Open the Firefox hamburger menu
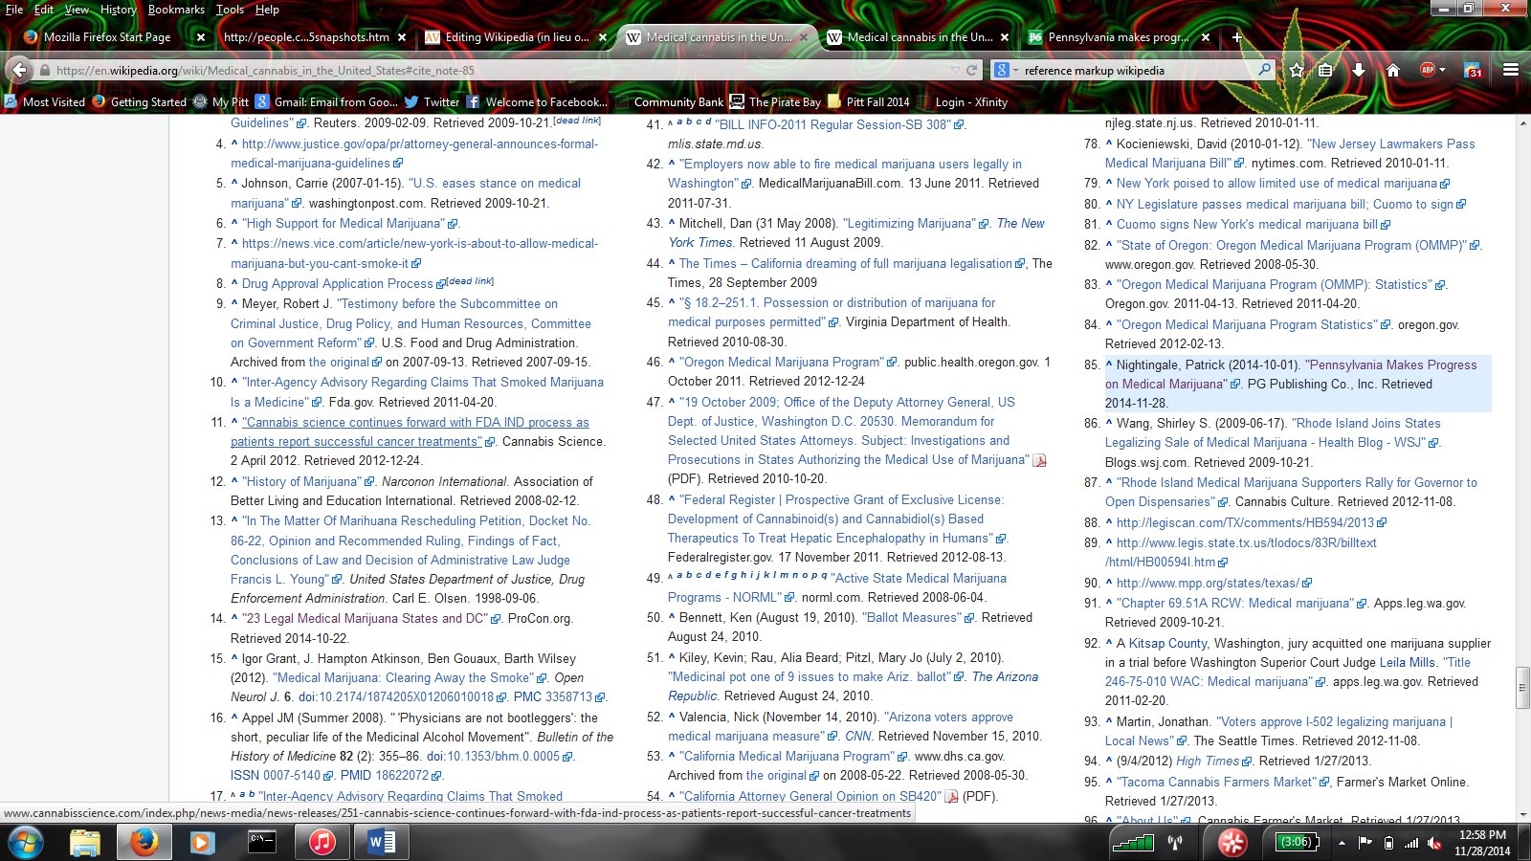1531x861 pixels. (x=1511, y=70)
